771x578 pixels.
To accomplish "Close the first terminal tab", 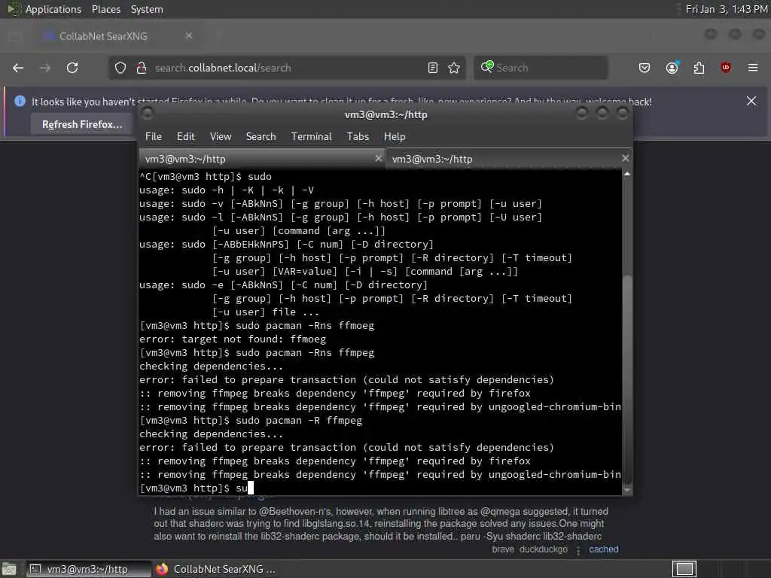I will click(378, 158).
